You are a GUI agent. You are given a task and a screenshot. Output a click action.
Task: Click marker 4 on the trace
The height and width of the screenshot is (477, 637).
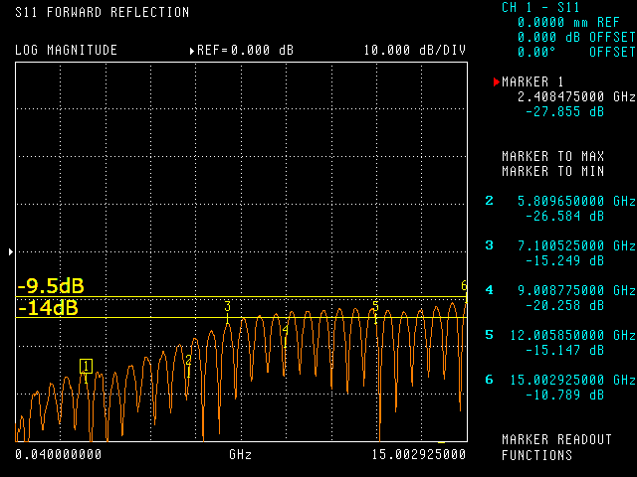(x=285, y=330)
